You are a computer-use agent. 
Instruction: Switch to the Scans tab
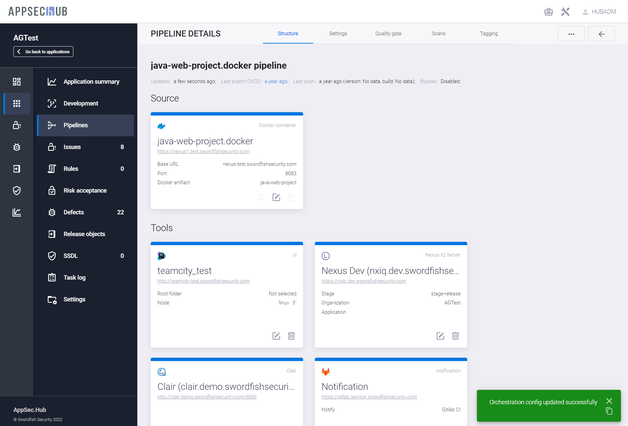click(438, 33)
